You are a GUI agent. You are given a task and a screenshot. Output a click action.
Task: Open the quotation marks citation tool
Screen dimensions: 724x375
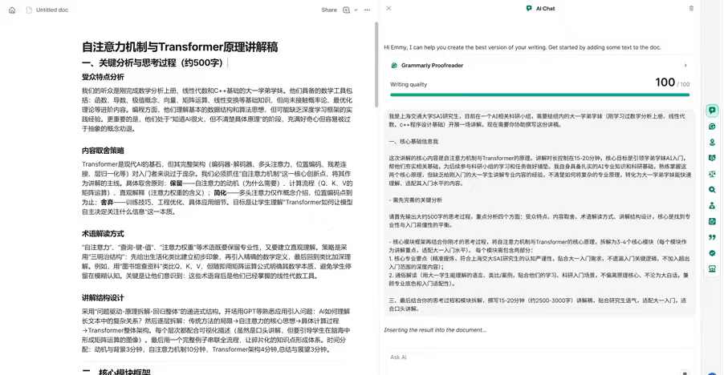click(712, 237)
